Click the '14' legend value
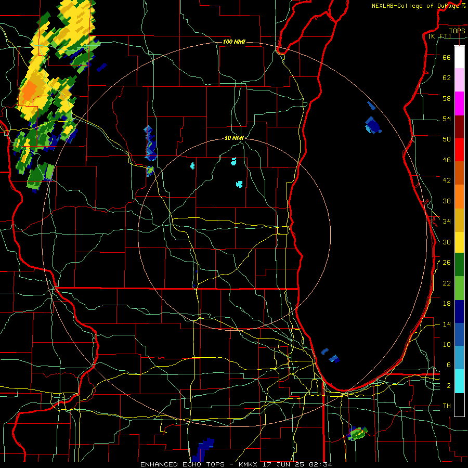 click(x=447, y=324)
